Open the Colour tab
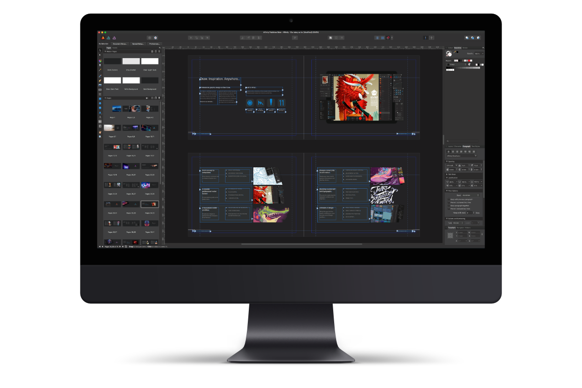582x388 pixels. point(450,48)
